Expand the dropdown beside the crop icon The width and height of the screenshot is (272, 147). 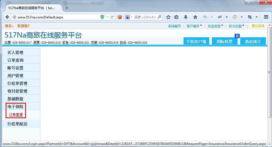point(257,17)
